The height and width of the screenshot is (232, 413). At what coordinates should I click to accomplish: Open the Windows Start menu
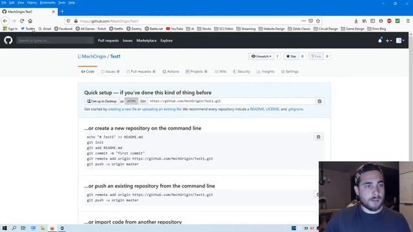pos(5,228)
